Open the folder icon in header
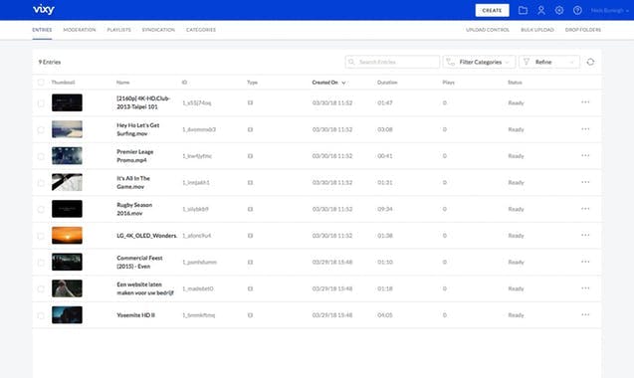634x378 pixels. point(523,10)
